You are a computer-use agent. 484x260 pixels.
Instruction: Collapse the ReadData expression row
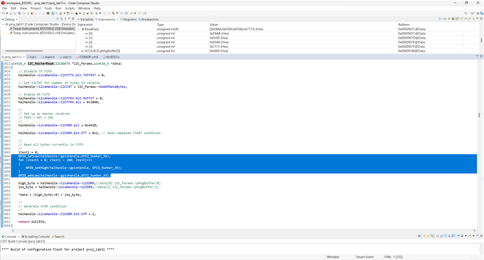(x=79, y=29)
